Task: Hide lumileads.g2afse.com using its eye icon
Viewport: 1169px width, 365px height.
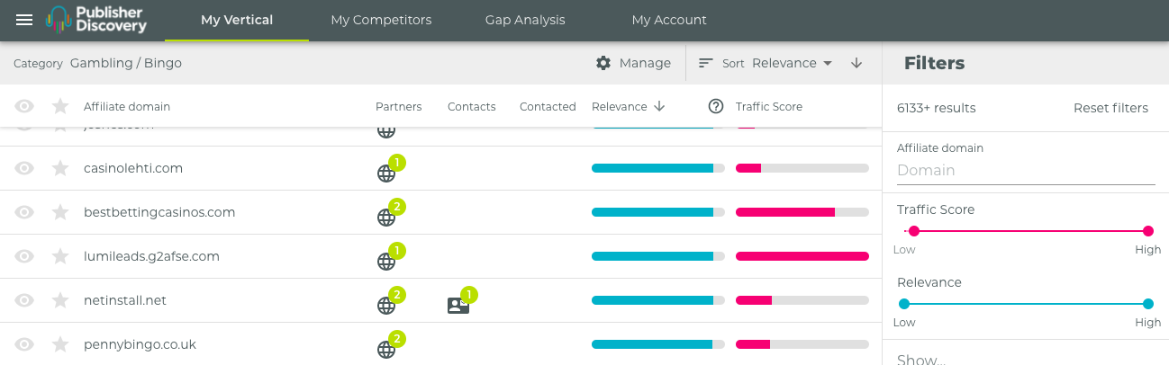Action: [24, 256]
